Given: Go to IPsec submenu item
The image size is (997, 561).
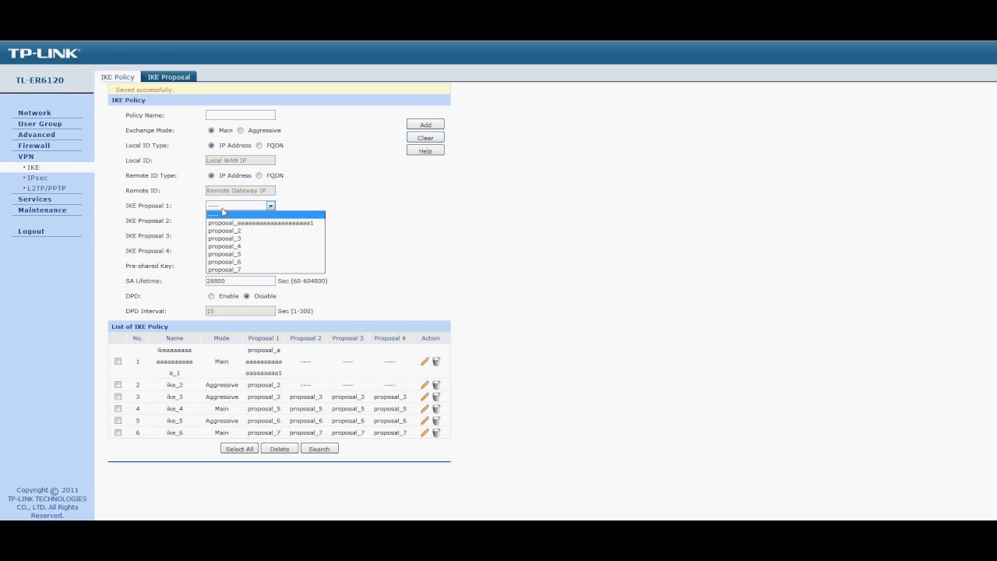Looking at the screenshot, I should click(x=37, y=178).
